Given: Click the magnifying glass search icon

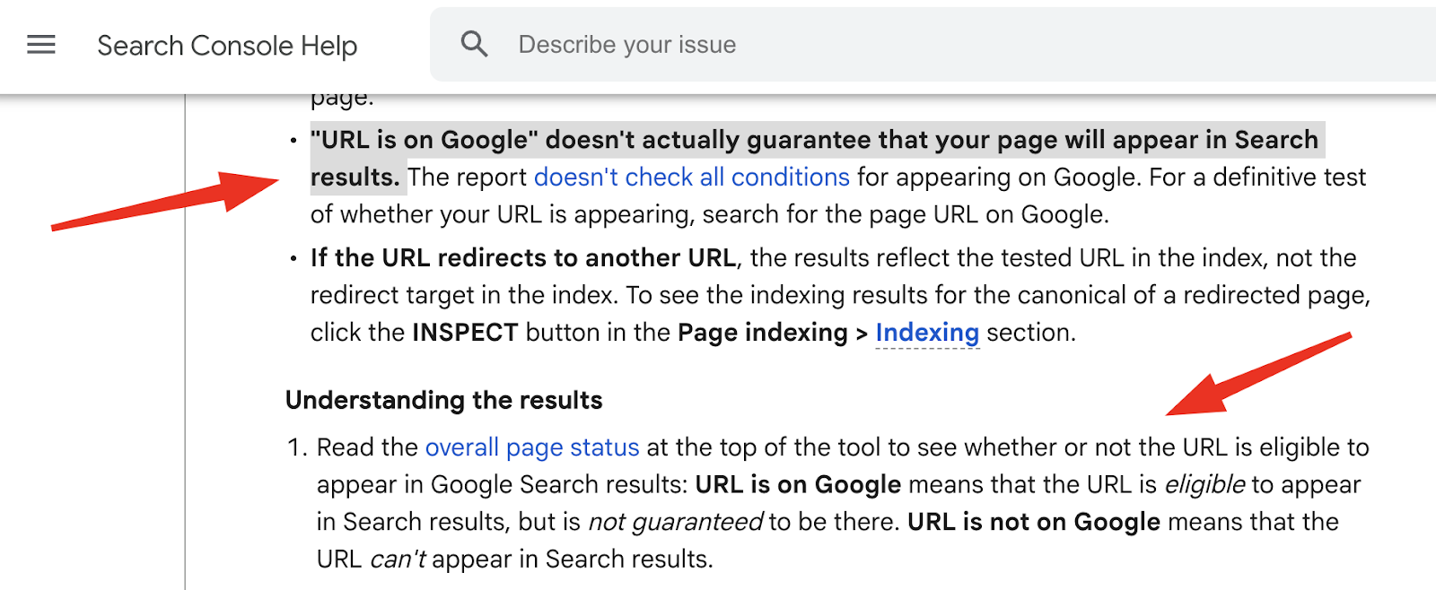Looking at the screenshot, I should tap(474, 44).
